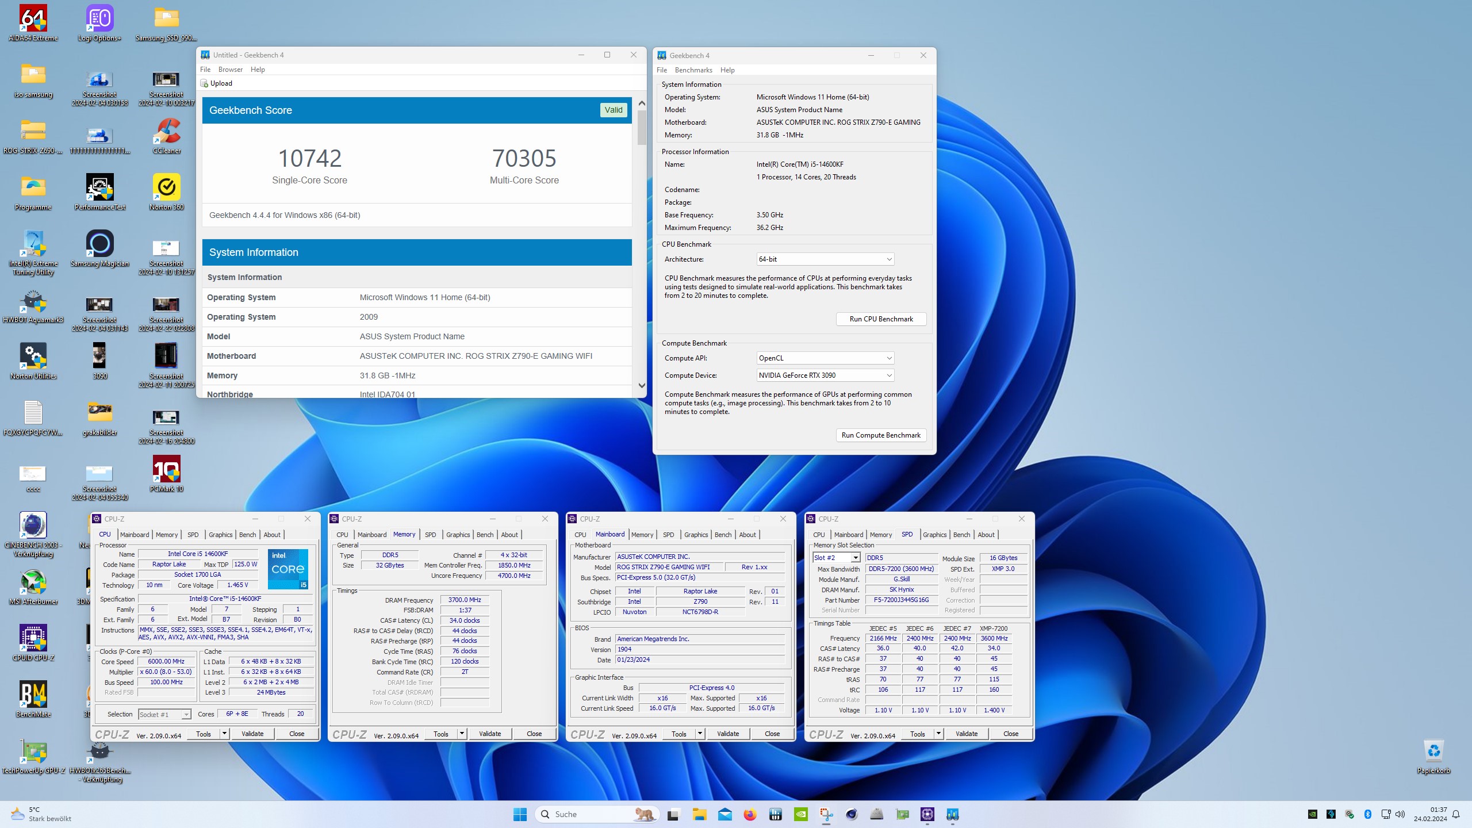Open Task View in taskbar
Image resolution: width=1472 pixels, height=828 pixels.
673,814
